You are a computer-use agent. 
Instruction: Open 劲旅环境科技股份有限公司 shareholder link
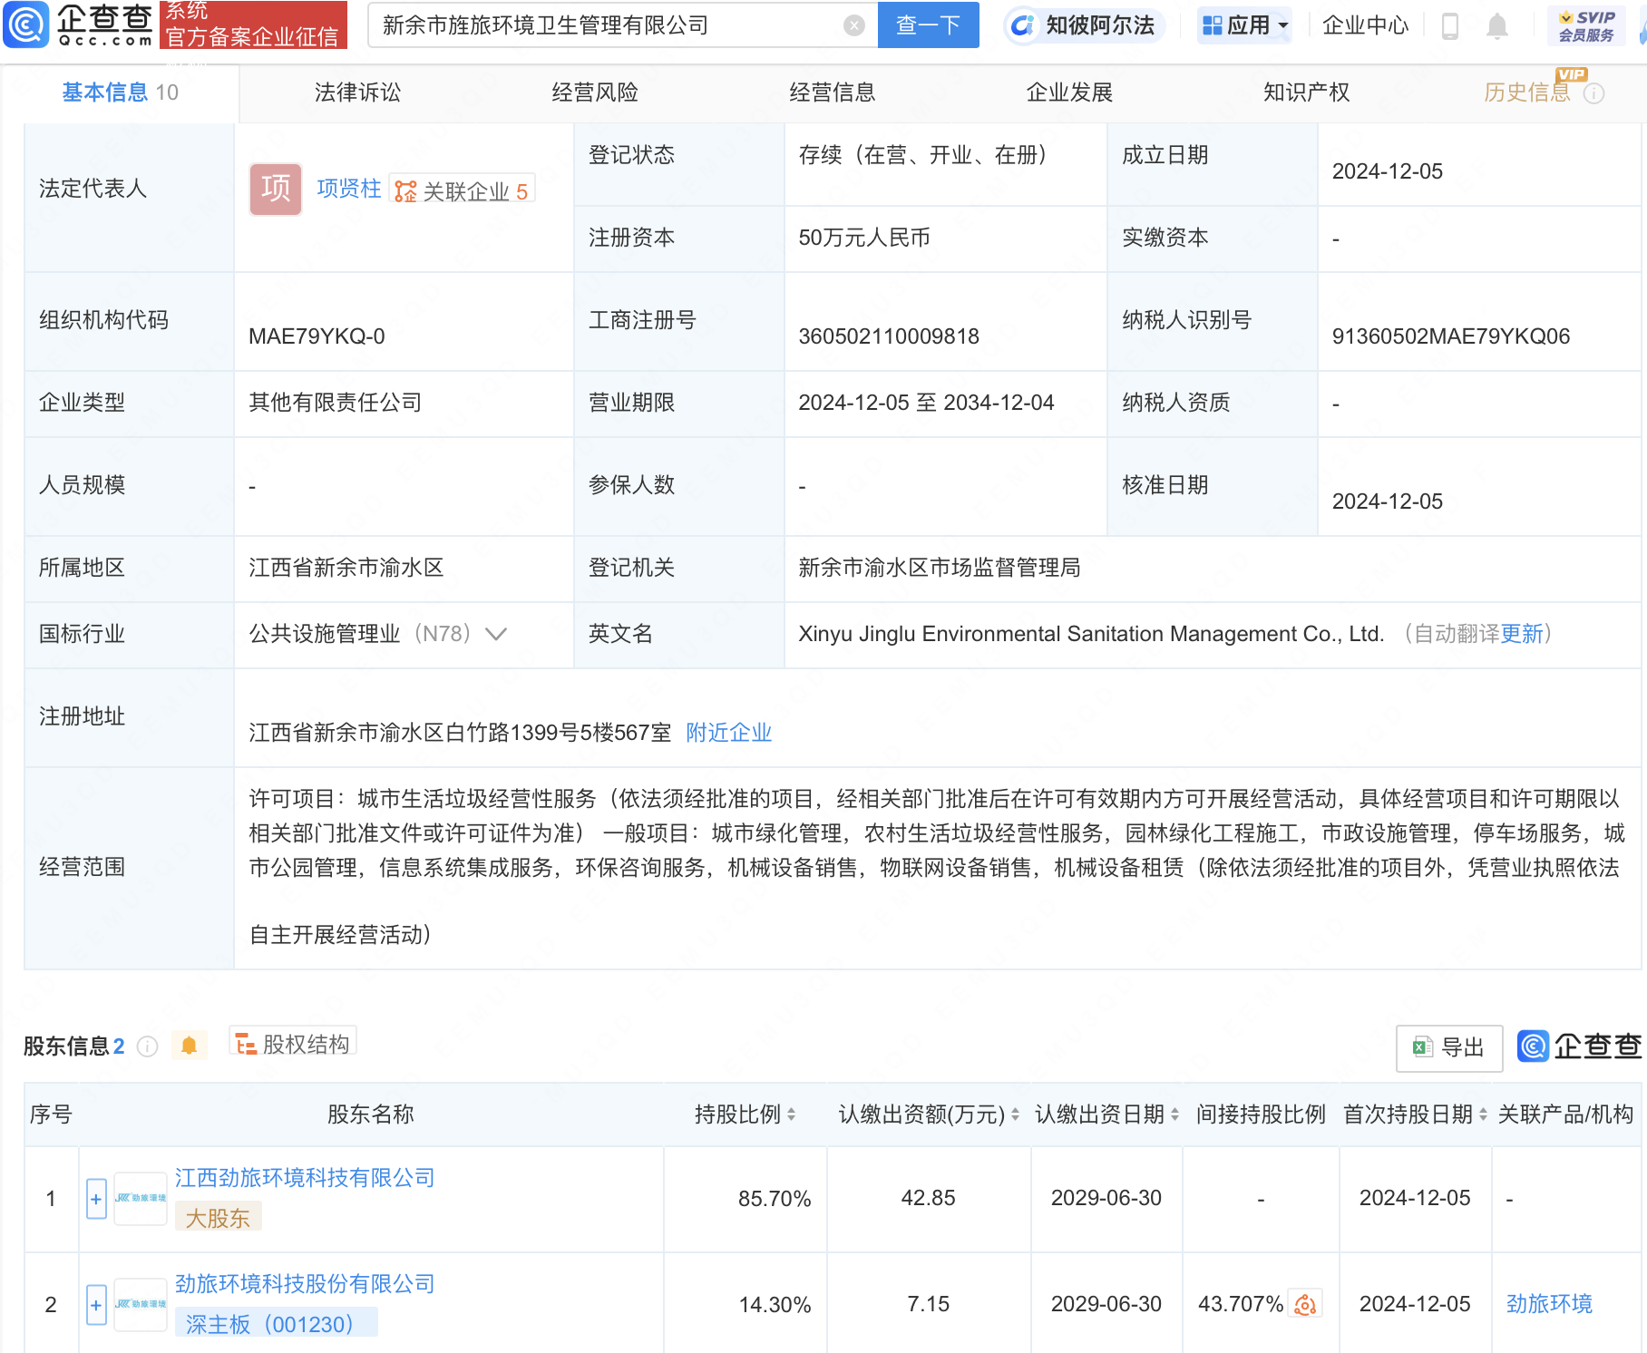[305, 1284]
